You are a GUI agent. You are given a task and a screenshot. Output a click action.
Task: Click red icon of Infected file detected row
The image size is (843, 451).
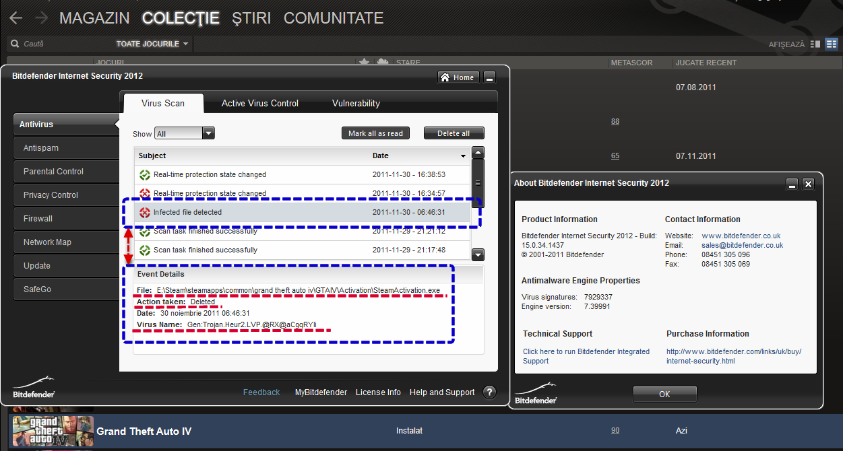click(144, 212)
